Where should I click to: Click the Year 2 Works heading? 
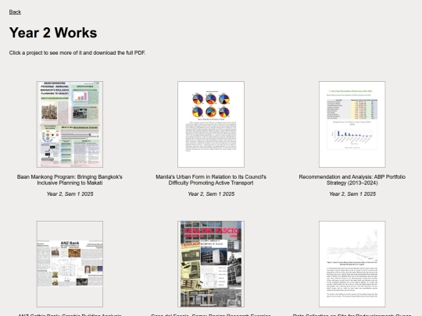coord(53,33)
